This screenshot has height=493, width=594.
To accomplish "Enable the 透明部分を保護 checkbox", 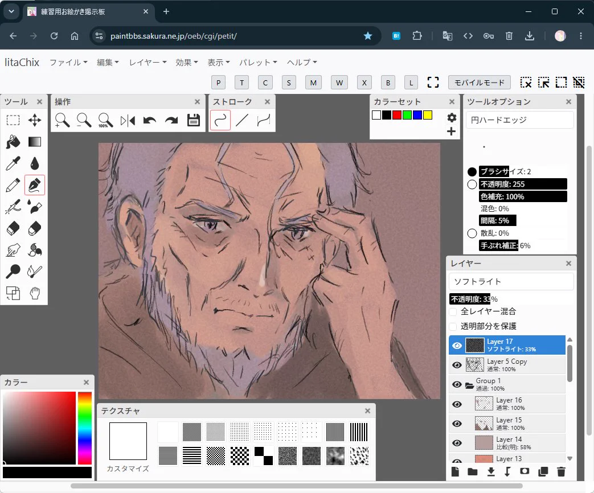I will [453, 326].
